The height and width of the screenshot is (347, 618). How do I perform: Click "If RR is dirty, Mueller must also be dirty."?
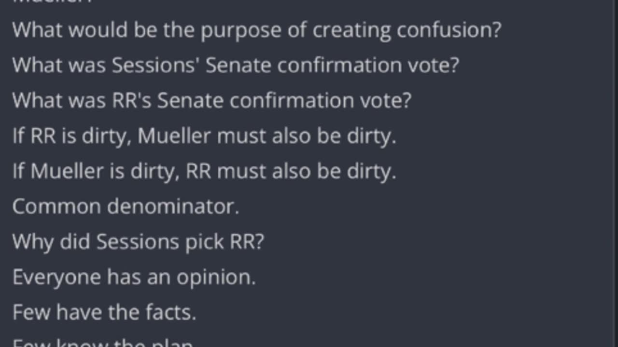point(204,136)
